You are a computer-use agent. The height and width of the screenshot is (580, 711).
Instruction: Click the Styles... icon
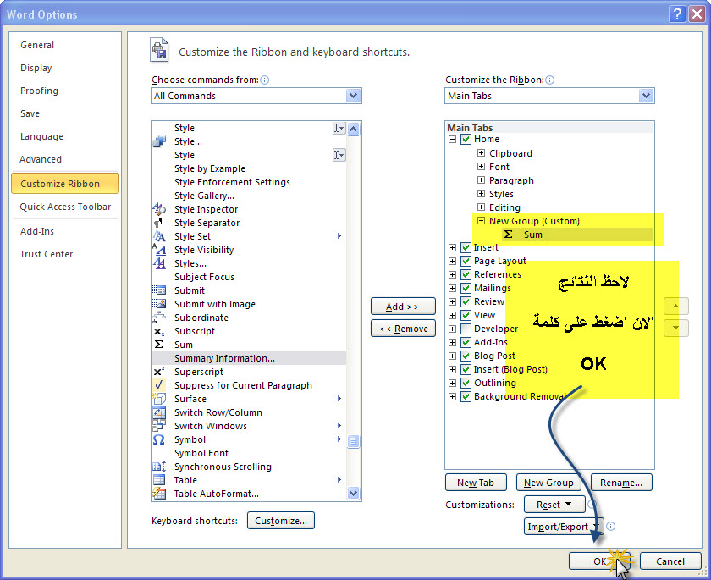(159, 263)
